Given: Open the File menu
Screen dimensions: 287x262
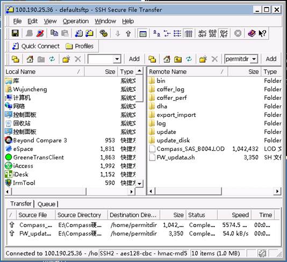Looking at the screenshot, I should (x=17, y=21).
